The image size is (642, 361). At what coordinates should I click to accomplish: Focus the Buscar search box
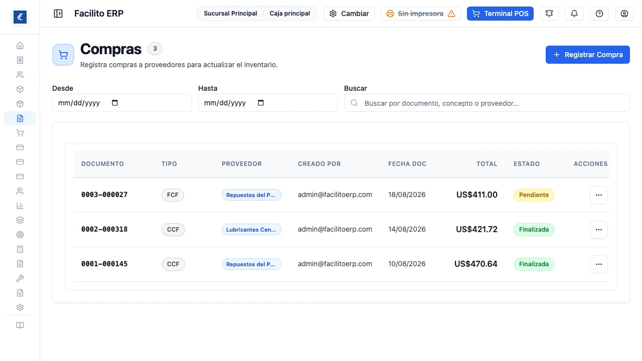pyautogui.click(x=487, y=103)
